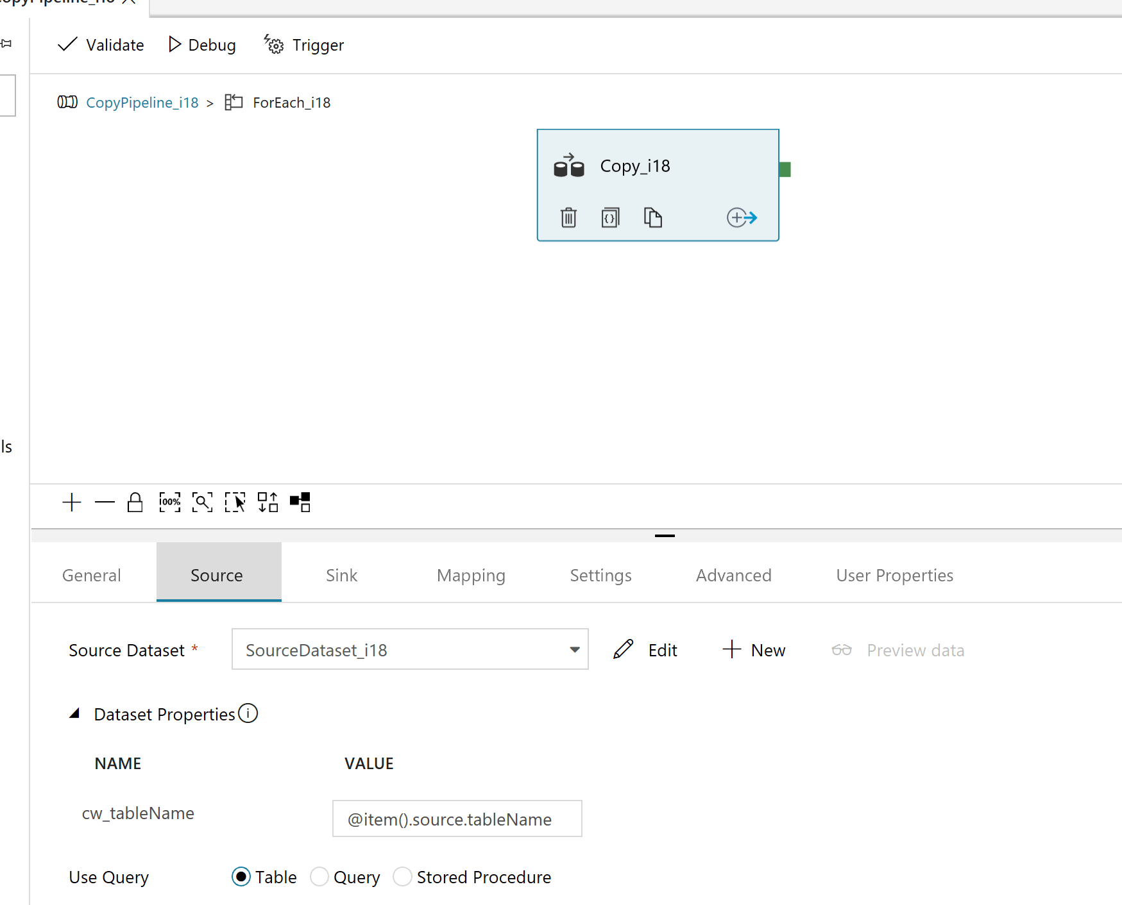Image resolution: width=1122 pixels, height=905 pixels.
Task: Click Preview data button
Action: point(898,650)
